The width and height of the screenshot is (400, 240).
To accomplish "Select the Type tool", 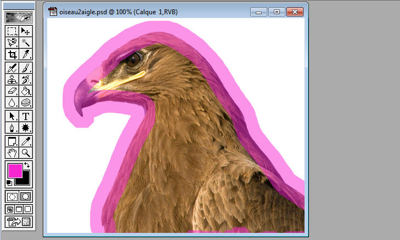I will click(x=25, y=116).
